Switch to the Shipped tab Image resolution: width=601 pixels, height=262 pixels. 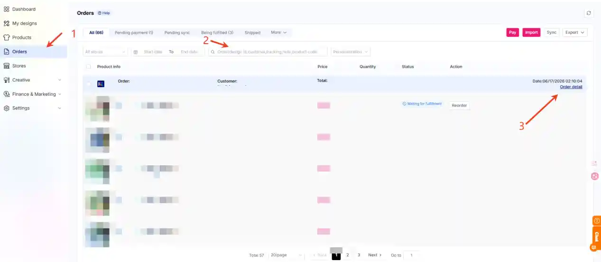click(252, 33)
